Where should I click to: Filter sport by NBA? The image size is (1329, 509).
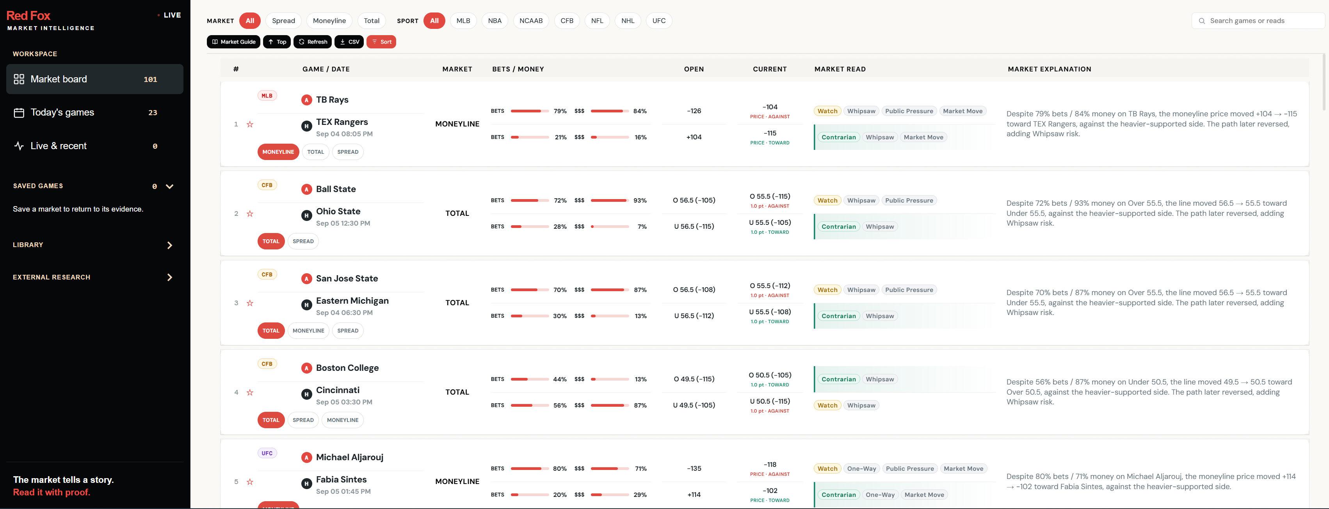point(495,21)
